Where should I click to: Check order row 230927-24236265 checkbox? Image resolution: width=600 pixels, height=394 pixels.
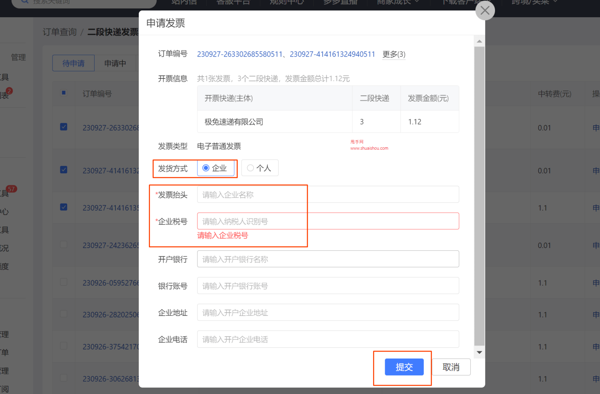coord(64,244)
